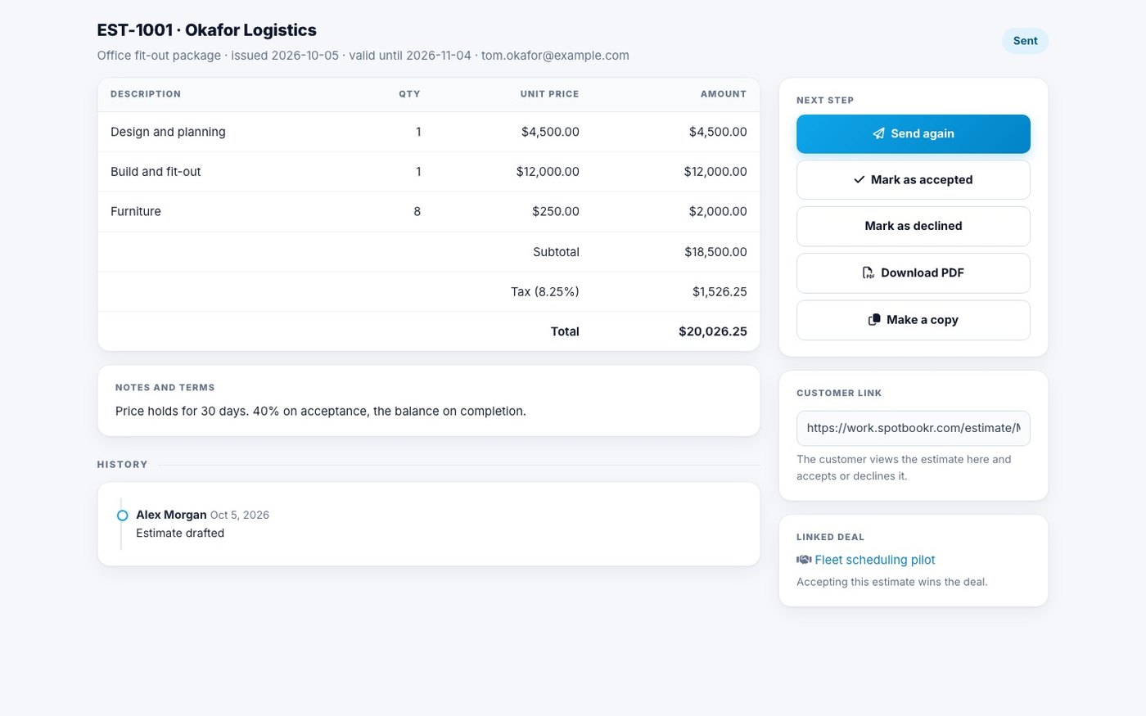
Task: Click the AMOUNT column header
Action: pos(724,94)
